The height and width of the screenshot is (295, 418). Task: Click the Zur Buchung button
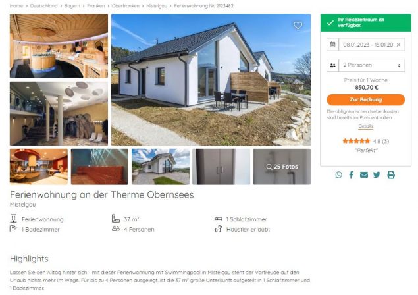[x=365, y=99]
